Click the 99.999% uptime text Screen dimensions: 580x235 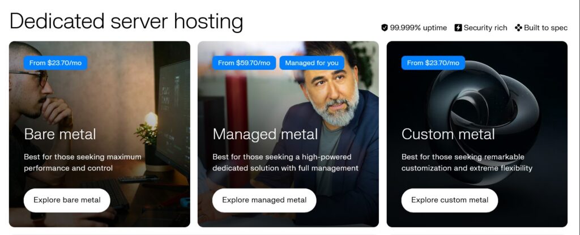419,28
